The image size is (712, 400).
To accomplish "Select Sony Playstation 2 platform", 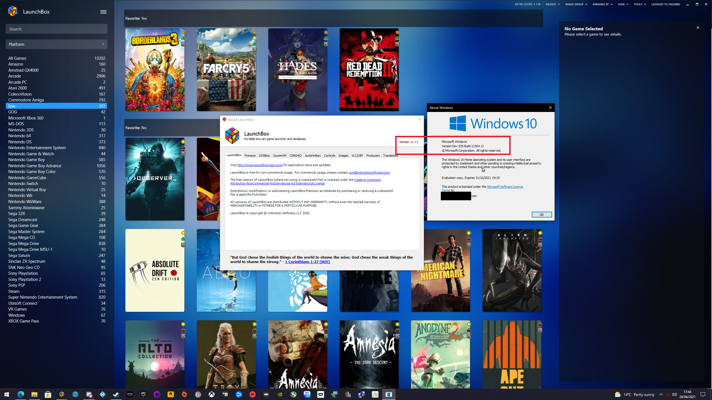I will [x=56, y=279].
